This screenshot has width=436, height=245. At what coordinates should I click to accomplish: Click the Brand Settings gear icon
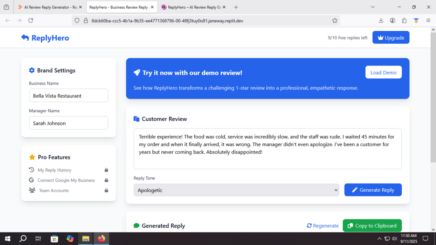click(x=32, y=70)
